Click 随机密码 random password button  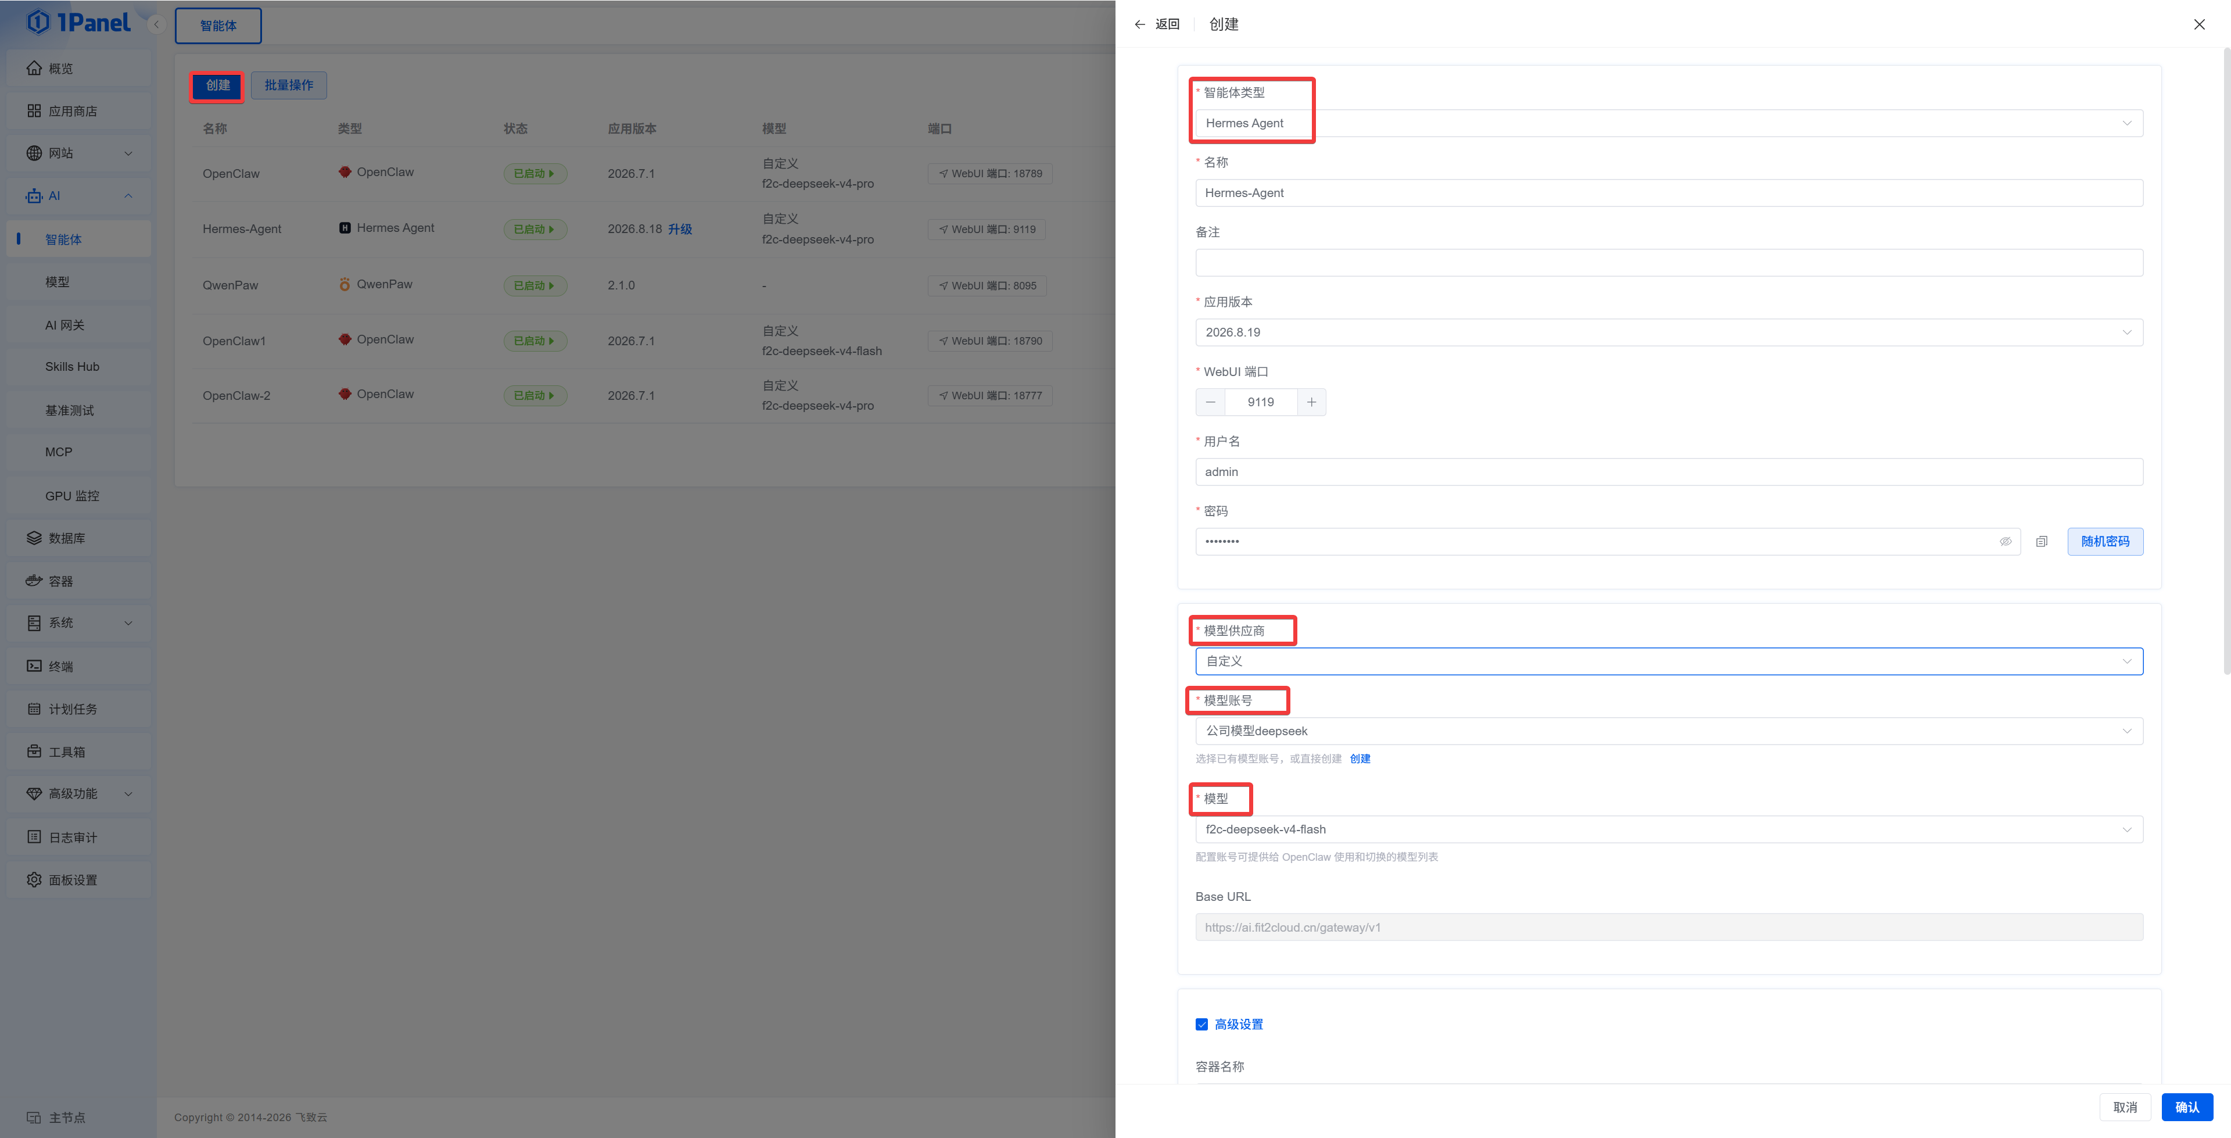[2106, 542]
